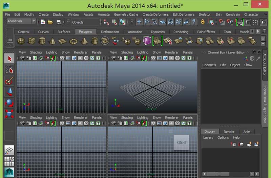The image size is (271, 178).
Task: Create a polygon sphere from the shelf
Action: tap(21, 41)
